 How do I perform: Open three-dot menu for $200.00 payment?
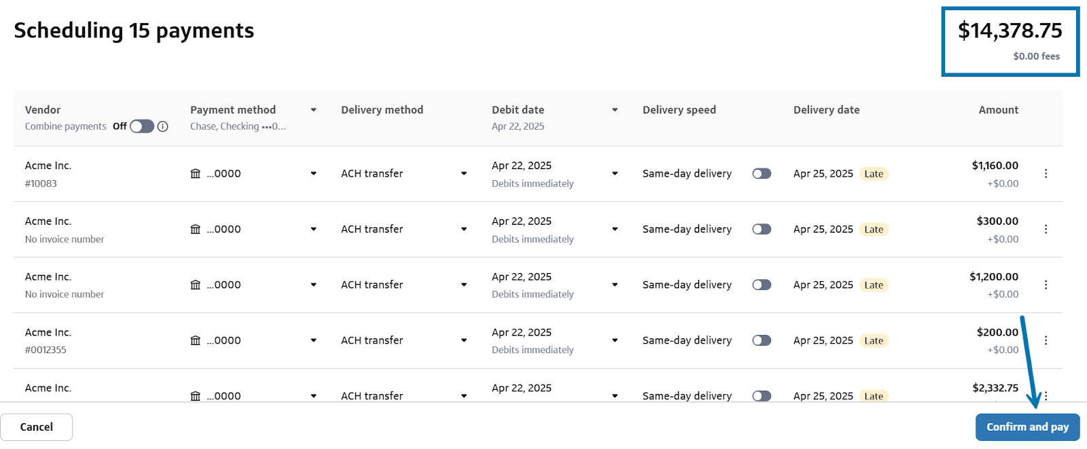(1046, 341)
